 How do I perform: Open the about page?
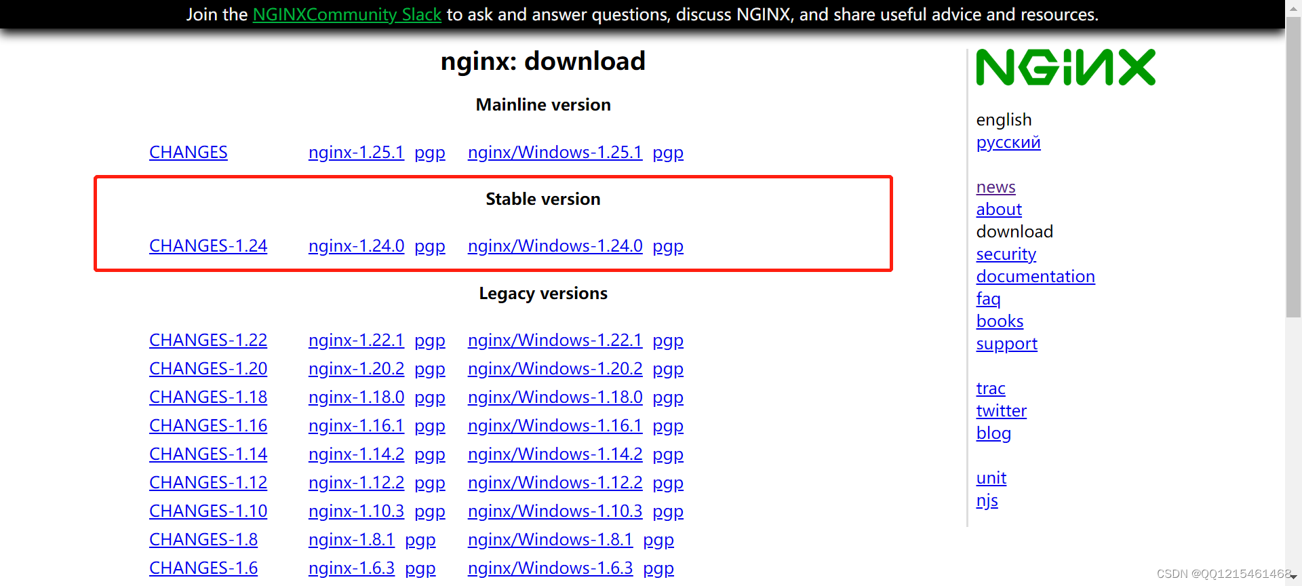pyautogui.click(x=999, y=209)
